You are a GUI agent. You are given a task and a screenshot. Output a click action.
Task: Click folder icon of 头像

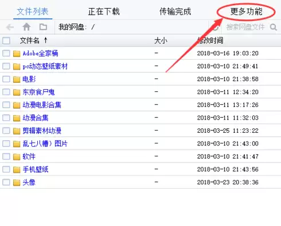pyautogui.click(x=17, y=183)
